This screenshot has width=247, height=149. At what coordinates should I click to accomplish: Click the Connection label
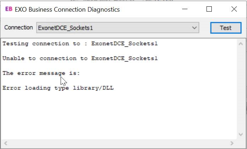[x=18, y=27]
